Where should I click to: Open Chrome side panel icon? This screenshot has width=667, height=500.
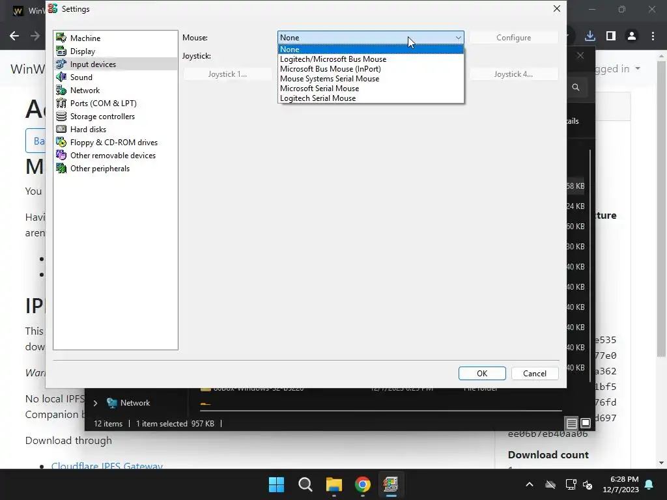[611, 36]
